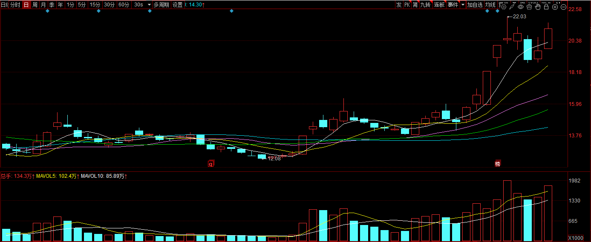The image size is (591, 242).
Task: Click the 18.18 price axis value
Action: coord(575,72)
